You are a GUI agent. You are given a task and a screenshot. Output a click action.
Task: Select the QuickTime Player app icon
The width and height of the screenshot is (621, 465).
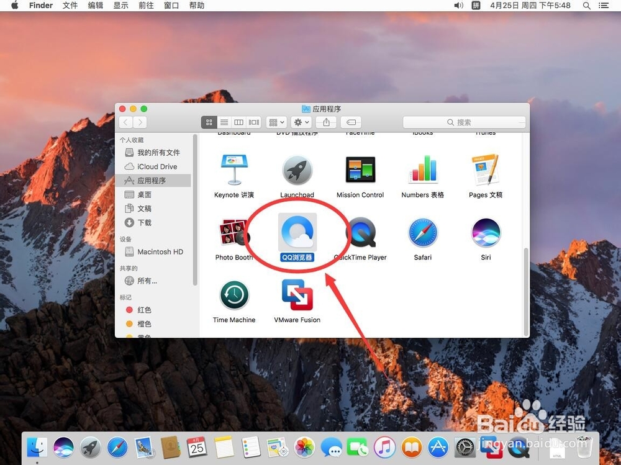coord(360,232)
